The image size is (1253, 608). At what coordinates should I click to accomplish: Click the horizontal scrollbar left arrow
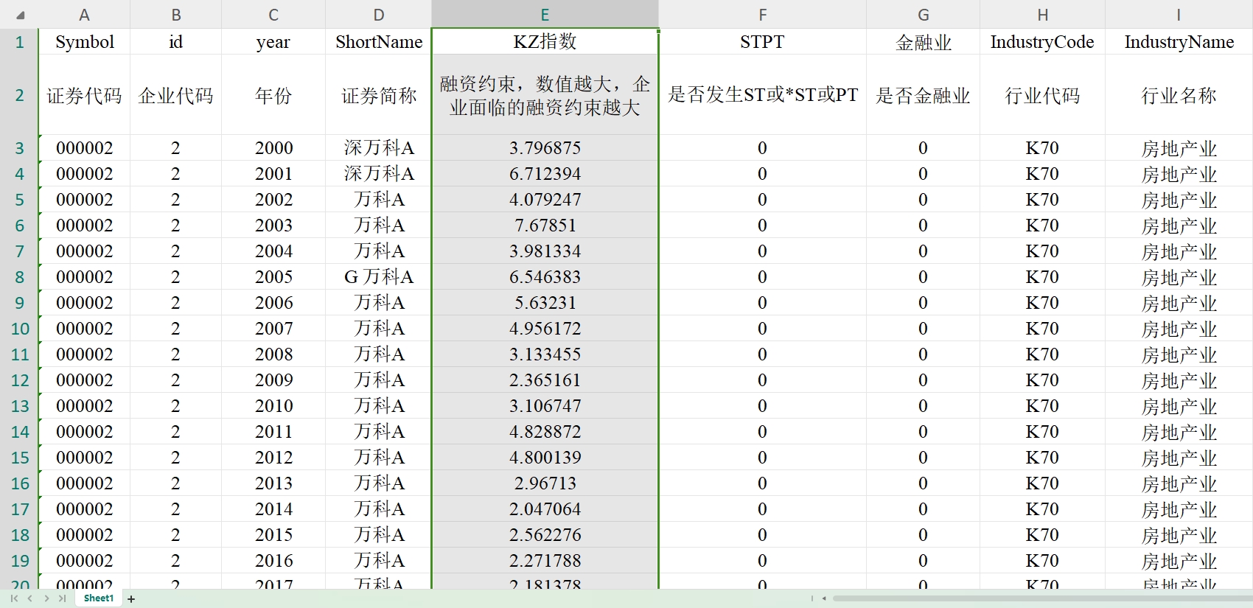pos(824,598)
